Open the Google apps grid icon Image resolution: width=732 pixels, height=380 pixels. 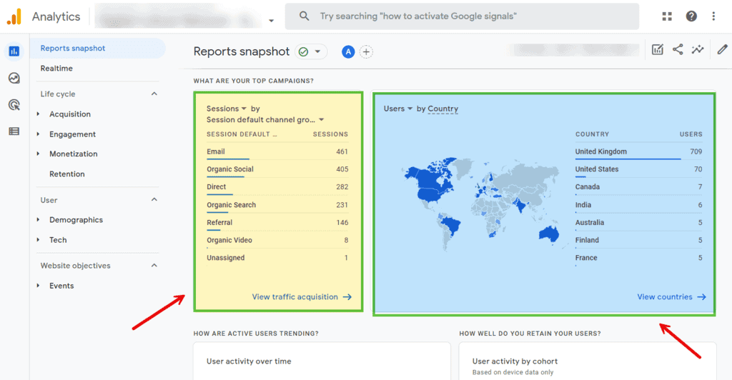pos(667,16)
